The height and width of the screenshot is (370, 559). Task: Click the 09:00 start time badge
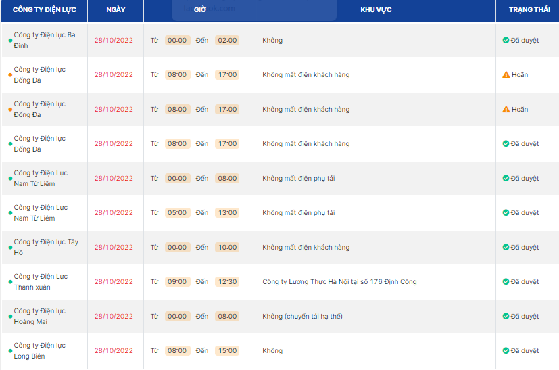177,281
